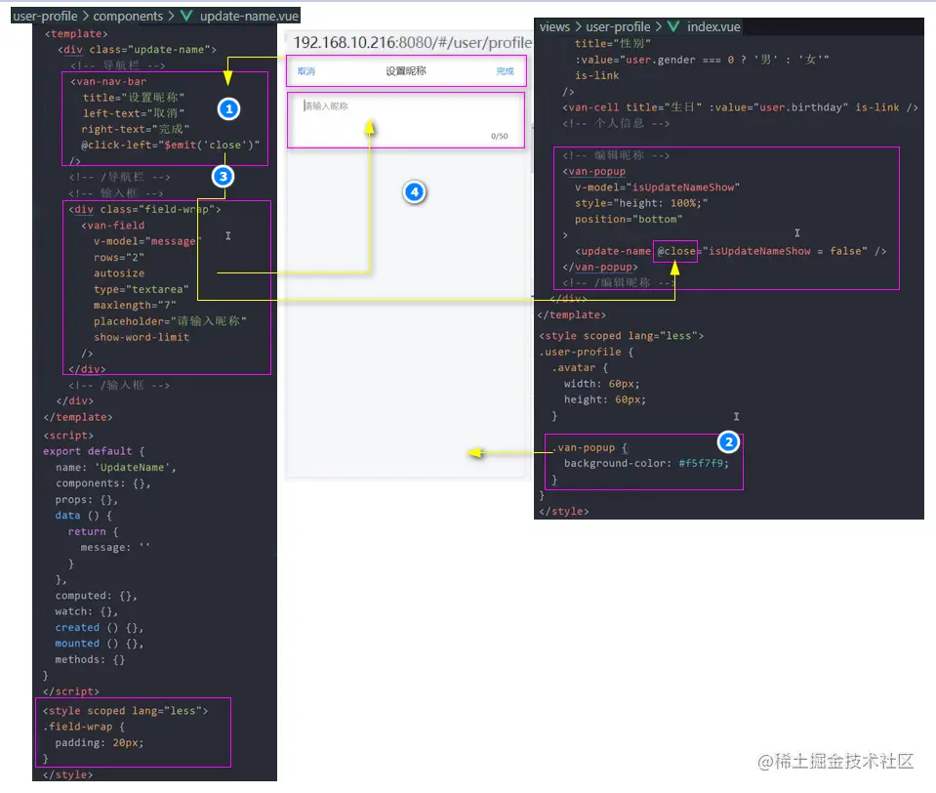Click the :value="user.gender === 0 line

pyautogui.click(x=702, y=60)
